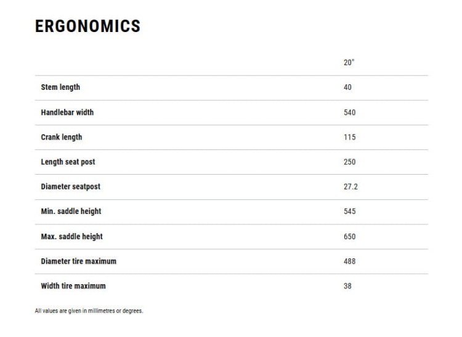Click the Length seat post label
This screenshot has height=337, width=462.
click(68, 162)
